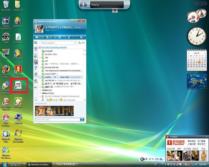Select the Windows Live Messenger taskbar button
This screenshot has height=167, width=209.
tap(39, 164)
